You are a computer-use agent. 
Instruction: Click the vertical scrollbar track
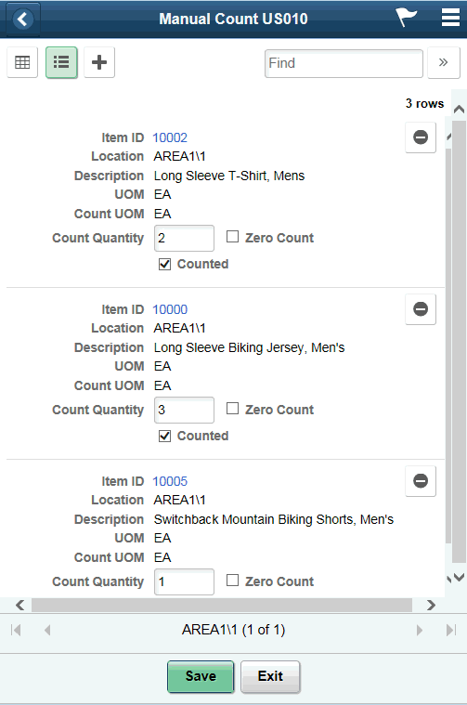459,342
